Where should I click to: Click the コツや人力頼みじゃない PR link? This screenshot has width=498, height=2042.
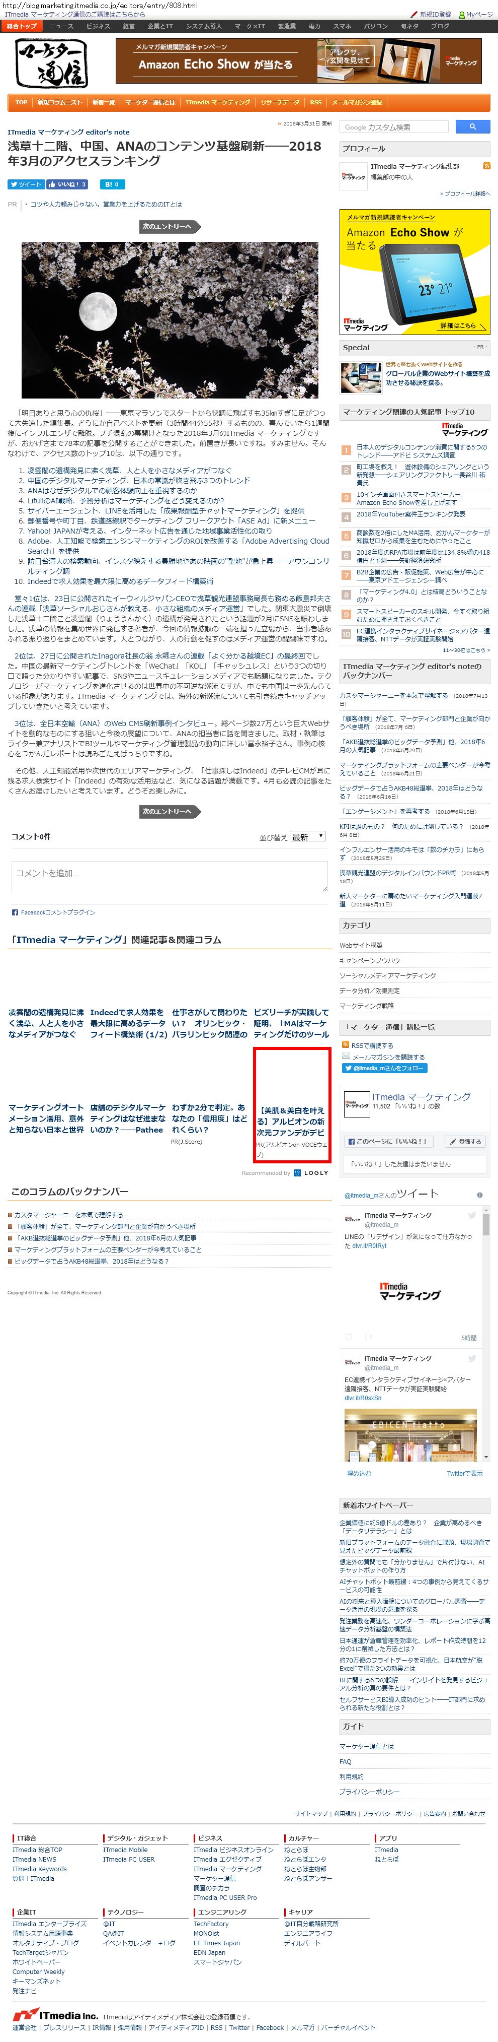[x=106, y=205]
